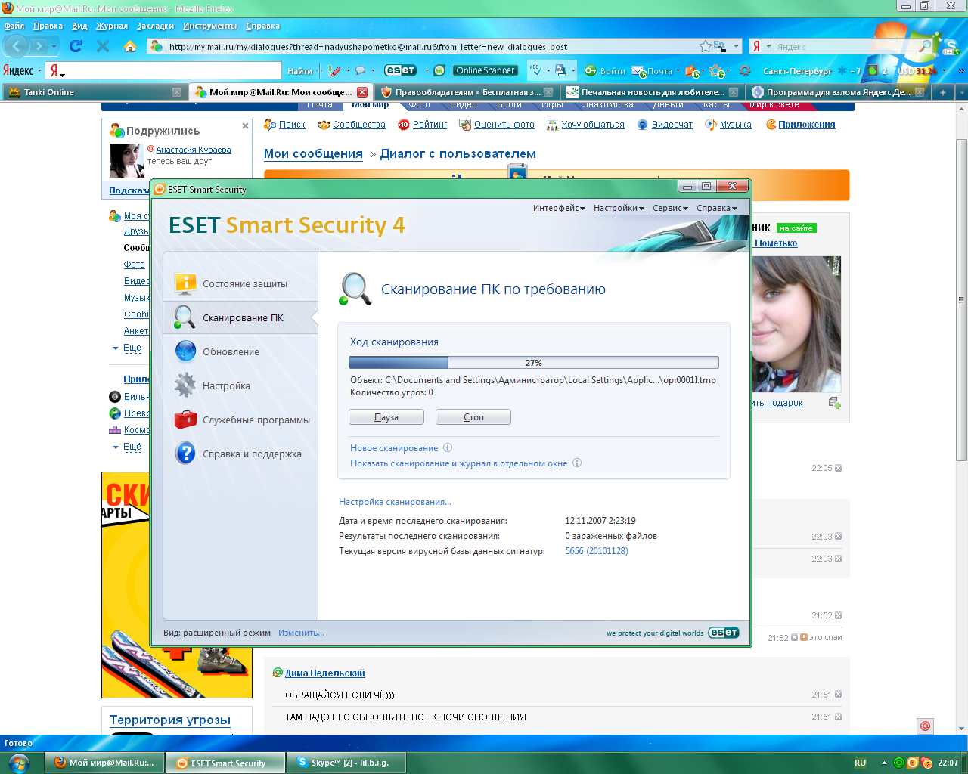Image resolution: width=968 pixels, height=774 pixels.
Task: Delete message marked 22:05
Action: tap(838, 468)
